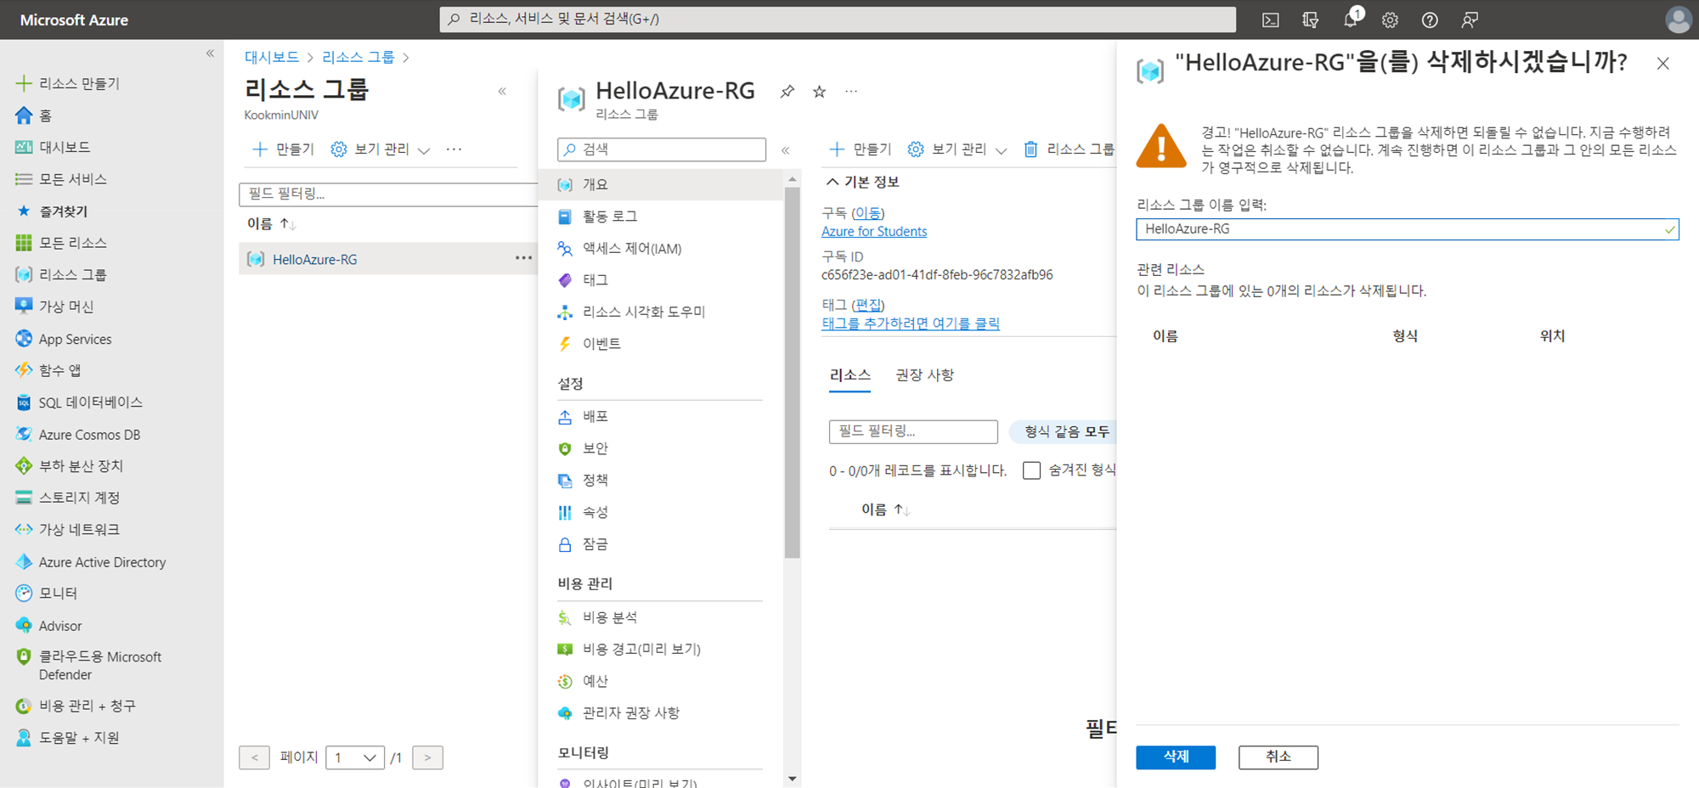The width and height of the screenshot is (1699, 788).
Task: Click the resource group name confirmation field
Action: click(1407, 229)
